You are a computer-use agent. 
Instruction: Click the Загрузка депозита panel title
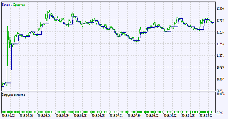click(x=13, y=95)
